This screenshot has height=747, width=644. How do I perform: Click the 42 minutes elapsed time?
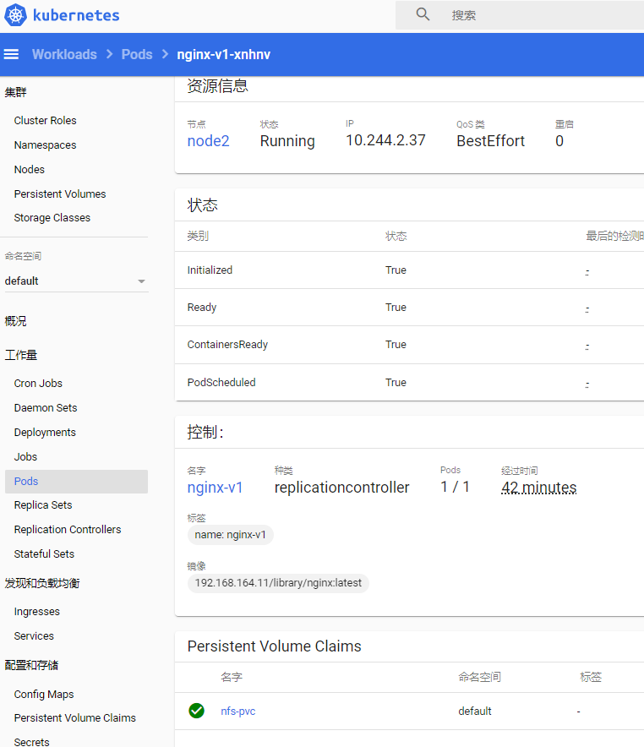click(x=538, y=488)
